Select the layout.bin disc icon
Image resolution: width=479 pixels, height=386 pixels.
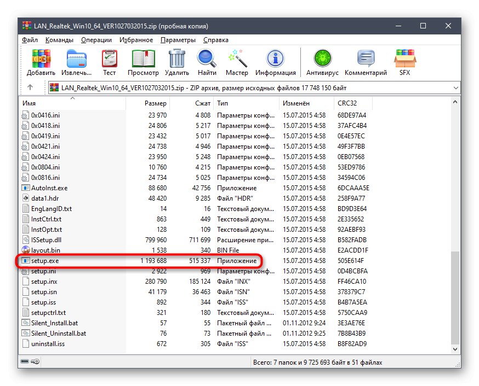tap(26, 250)
